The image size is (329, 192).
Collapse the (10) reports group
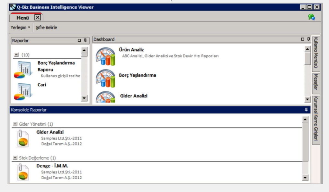click(16, 55)
